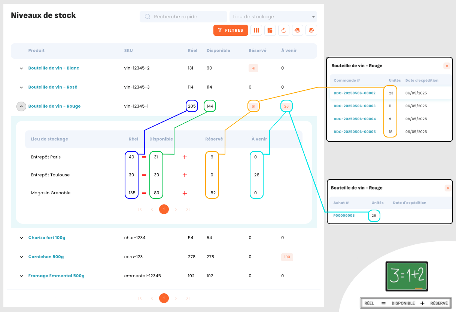Viewport: 456px width, 312px height.
Task: Expand the Bouteille de vin - Rosé row
Action: [21, 87]
